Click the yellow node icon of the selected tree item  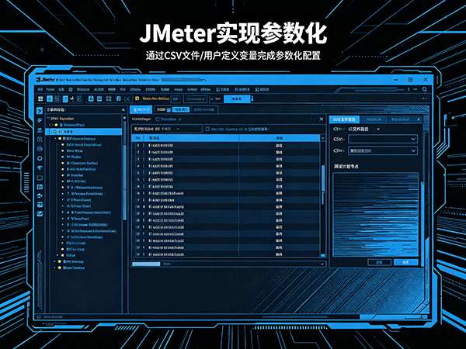pyautogui.click(x=57, y=131)
